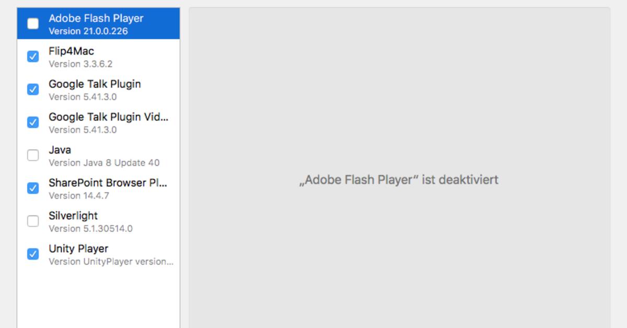Enable the Java plugin checkbox
The height and width of the screenshot is (328, 627).
[33, 155]
